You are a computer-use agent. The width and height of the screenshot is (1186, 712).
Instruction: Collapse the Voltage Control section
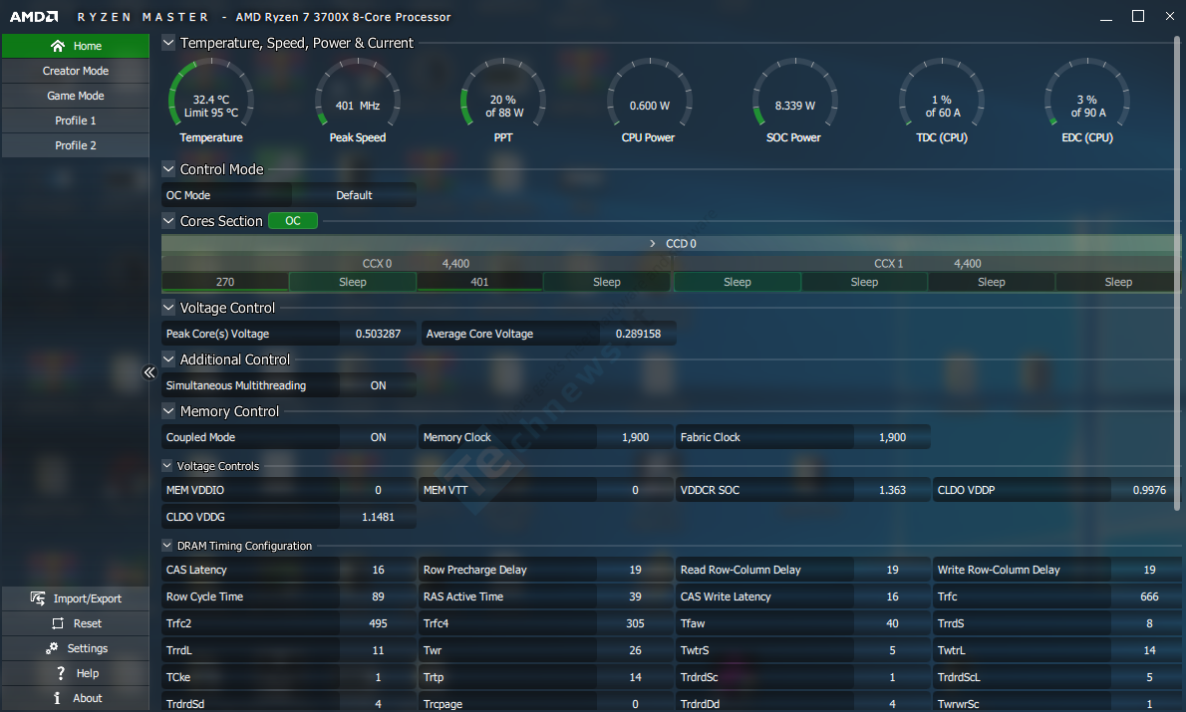click(168, 308)
